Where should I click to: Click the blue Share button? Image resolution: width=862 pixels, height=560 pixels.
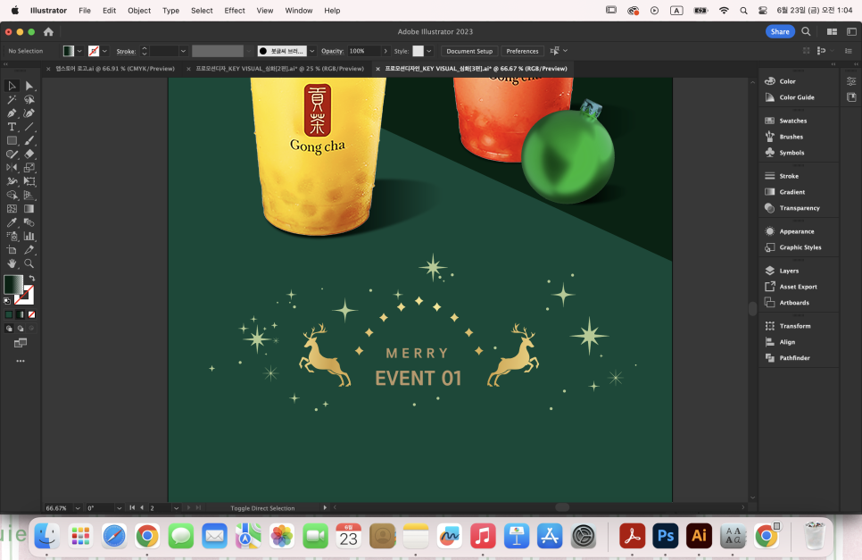coord(780,31)
